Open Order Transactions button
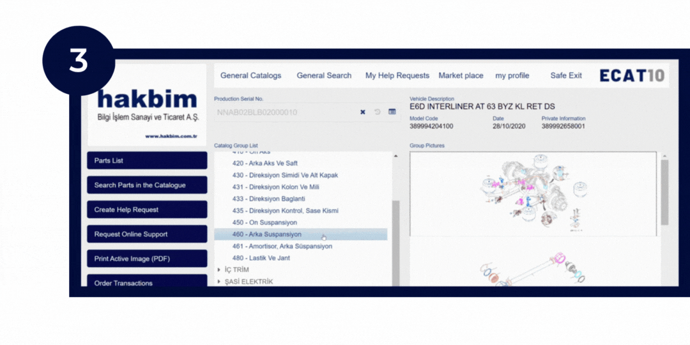The height and width of the screenshot is (345, 690). [x=147, y=280]
